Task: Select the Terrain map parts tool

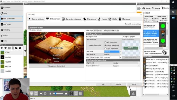Action: [146, 8]
